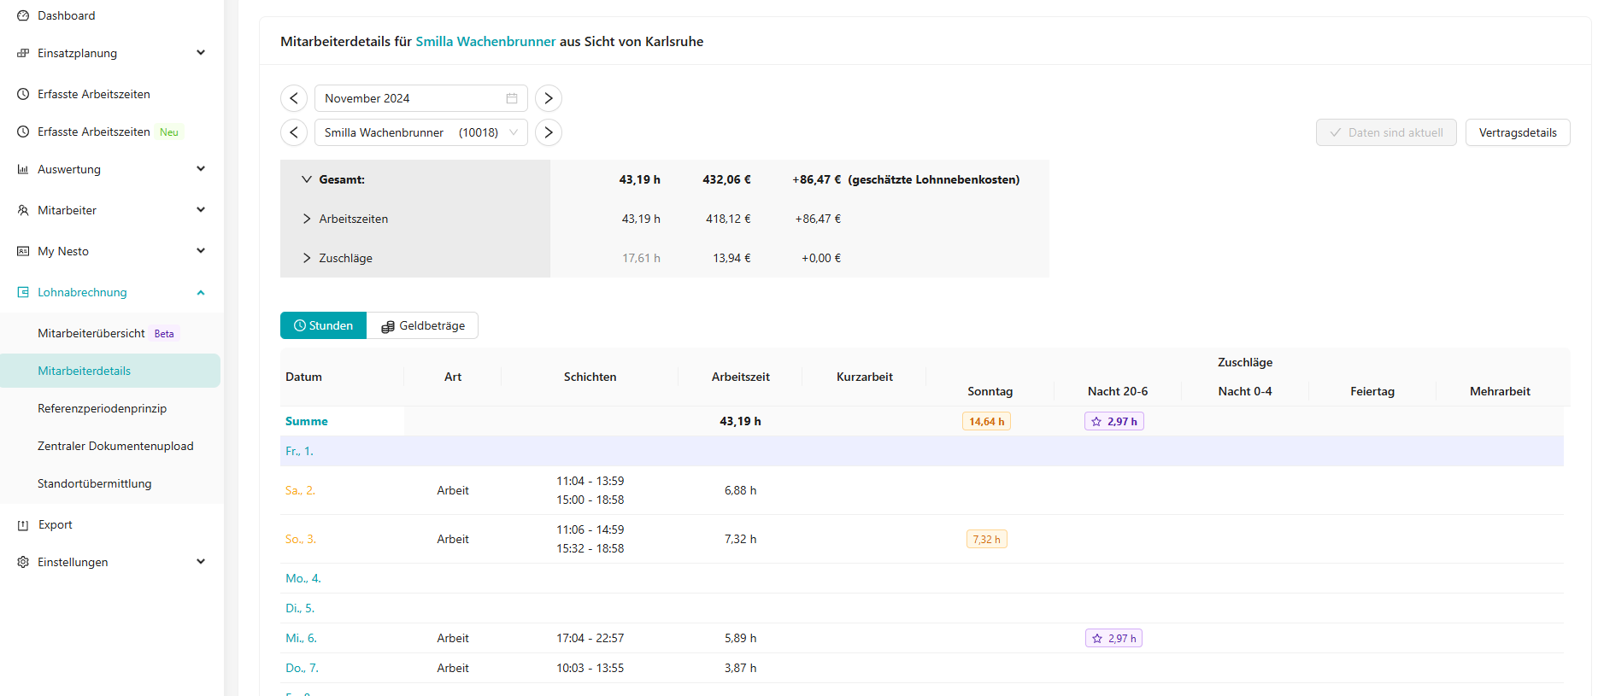Open Mitarbeiterübersicht in the sidebar

point(91,333)
